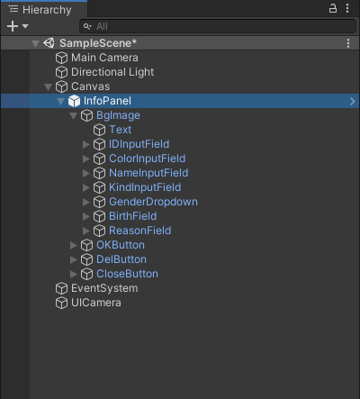Image resolution: width=360 pixels, height=399 pixels.
Task: Open the Hierarchy panel options menu
Action: (347, 8)
